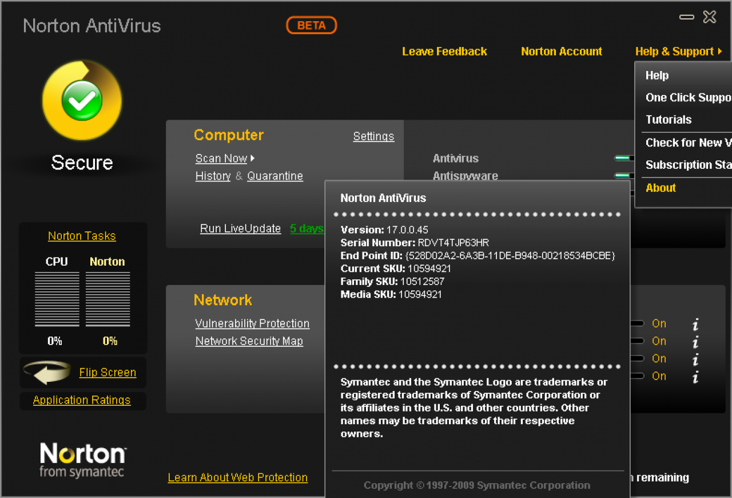Click the Symantec copyright footer text
732x498 pixels.
(477, 485)
